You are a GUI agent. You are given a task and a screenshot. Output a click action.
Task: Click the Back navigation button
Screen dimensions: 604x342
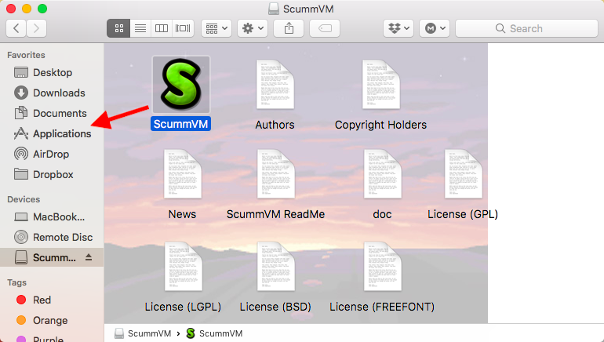17,28
